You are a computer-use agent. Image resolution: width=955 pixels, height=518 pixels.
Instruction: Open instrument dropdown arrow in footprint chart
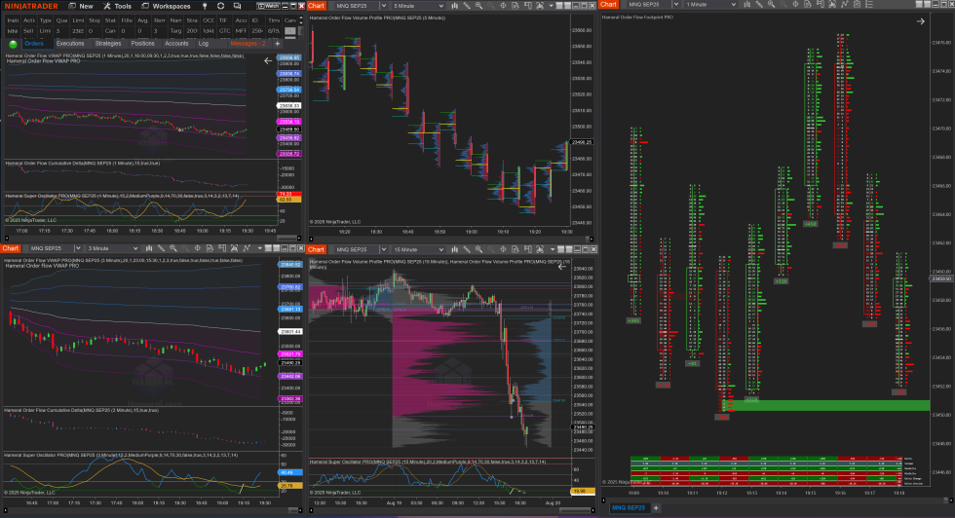(676, 4)
